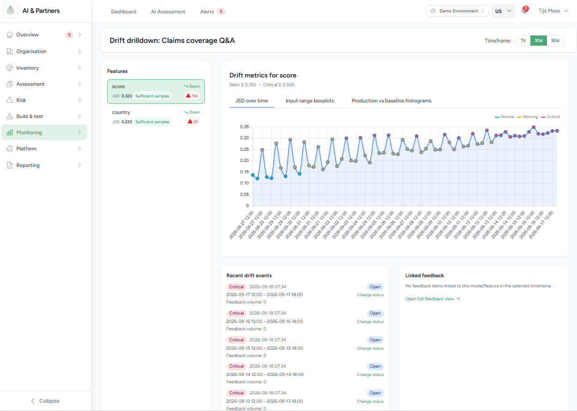The image size is (577, 411).
Task: Expand the Inventory sidebar chevron
Action: 79,68
